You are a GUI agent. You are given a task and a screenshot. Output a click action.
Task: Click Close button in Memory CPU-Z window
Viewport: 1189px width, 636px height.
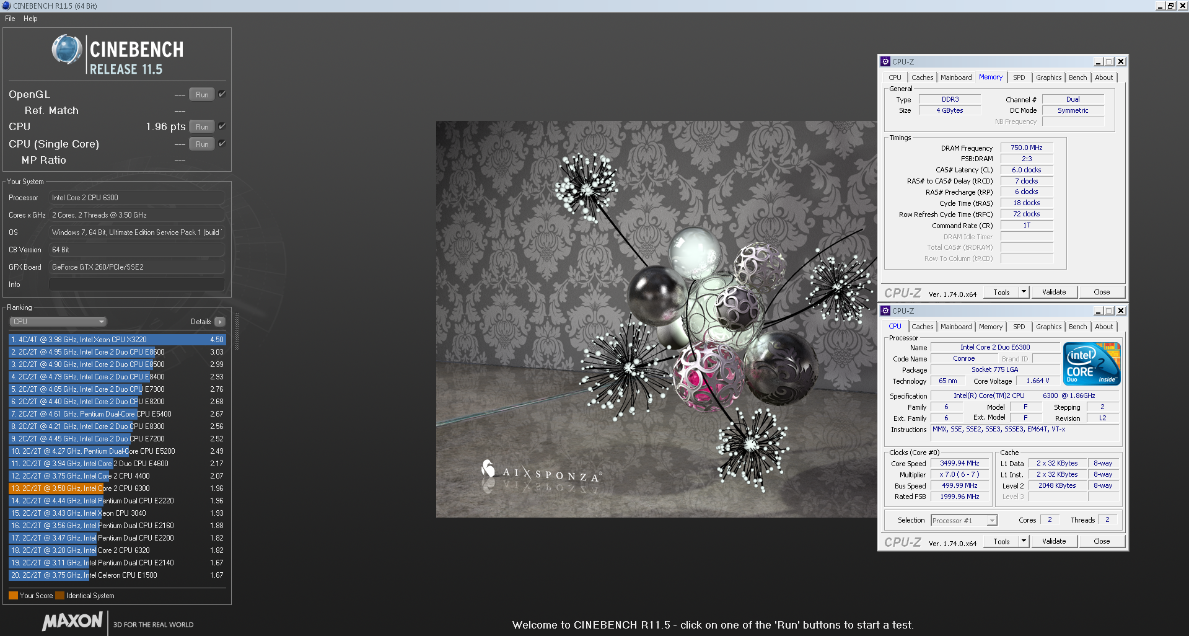point(1102,292)
